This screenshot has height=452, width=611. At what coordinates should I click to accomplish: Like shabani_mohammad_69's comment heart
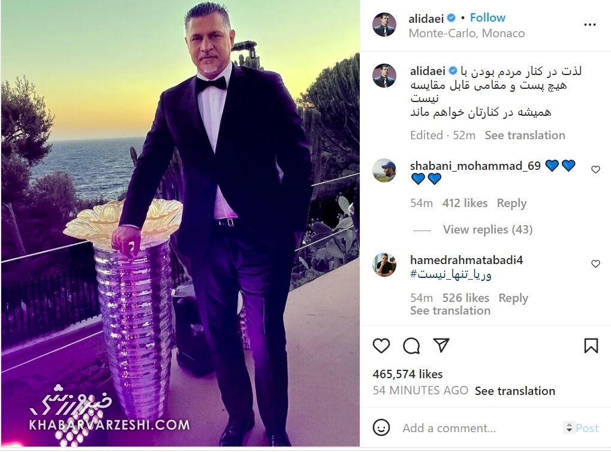click(595, 170)
